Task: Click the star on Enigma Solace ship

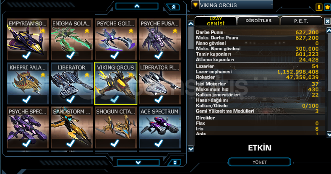Action: [87, 31]
